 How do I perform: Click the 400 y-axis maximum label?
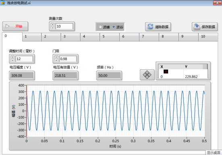click(21, 85)
